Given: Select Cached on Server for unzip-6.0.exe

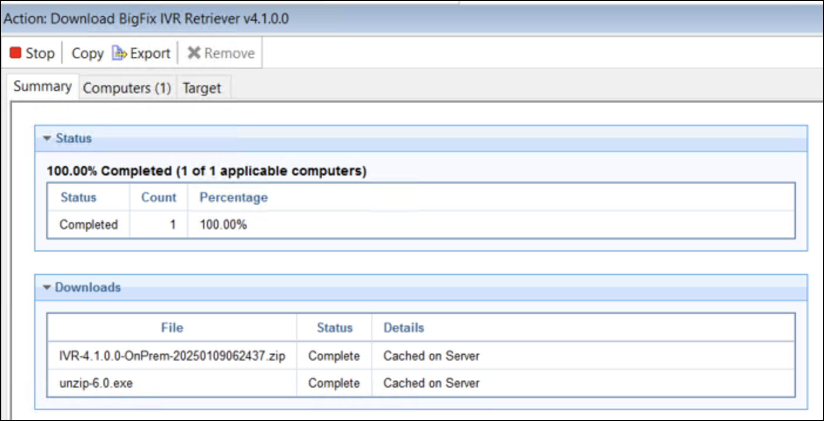Looking at the screenshot, I should pyautogui.click(x=431, y=383).
